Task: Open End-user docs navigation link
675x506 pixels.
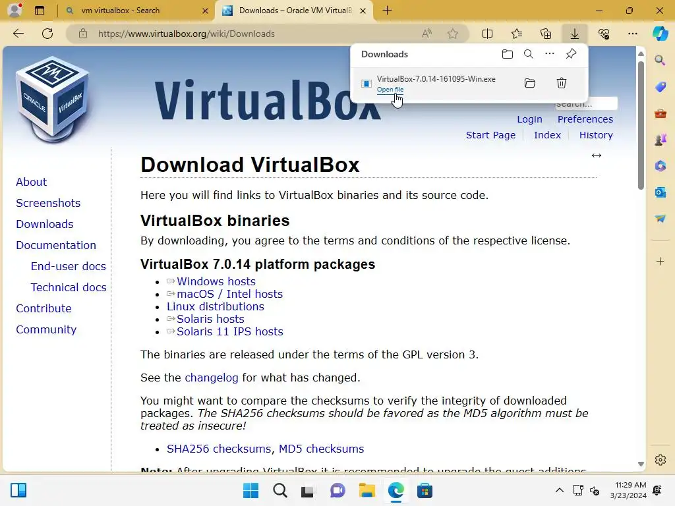Action: 69,266
